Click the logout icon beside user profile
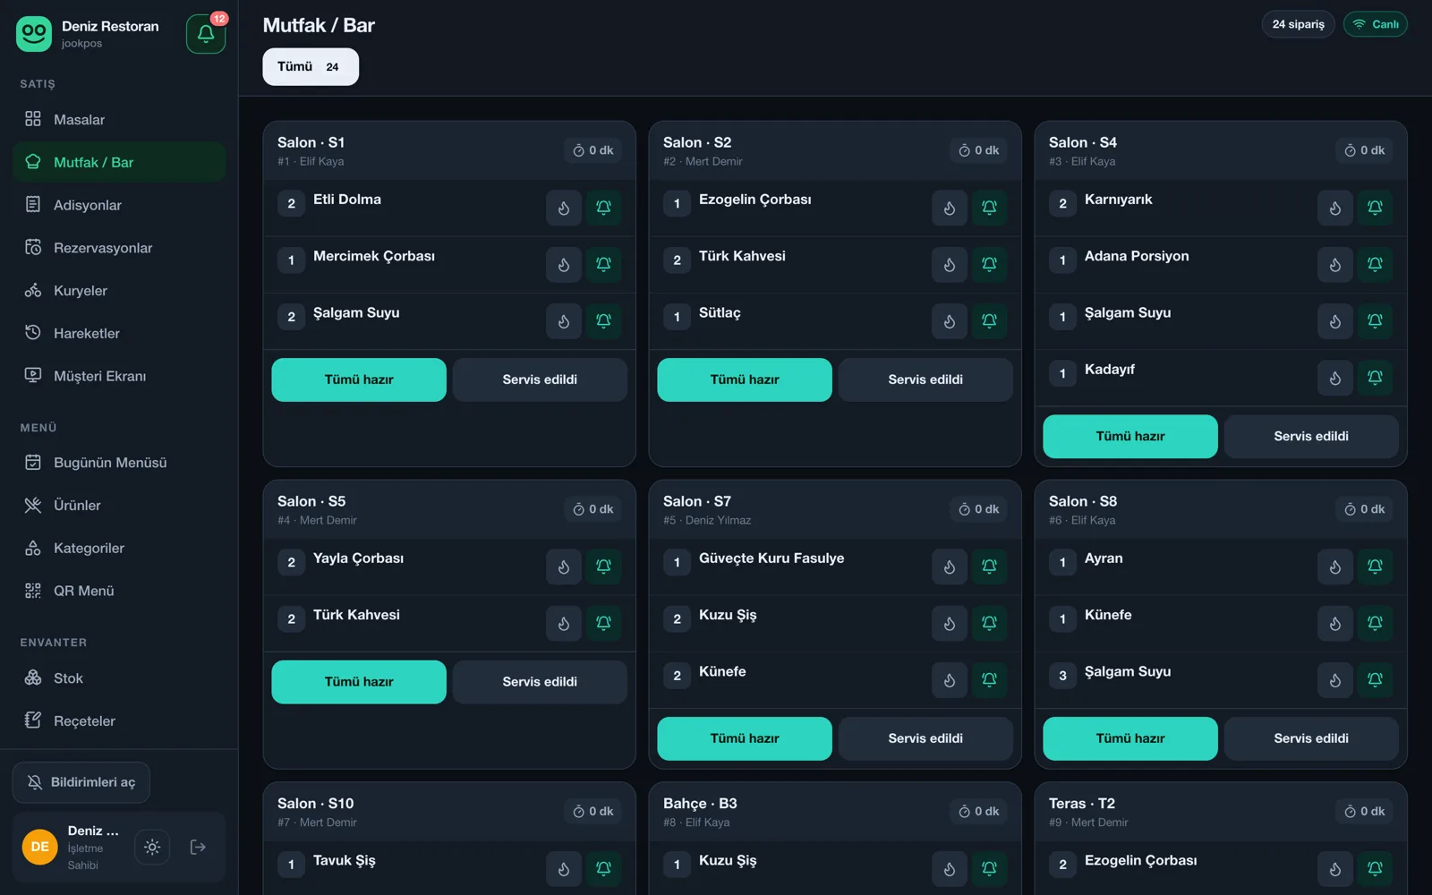This screenshot has width=1432, height=895. pos(198,847)
